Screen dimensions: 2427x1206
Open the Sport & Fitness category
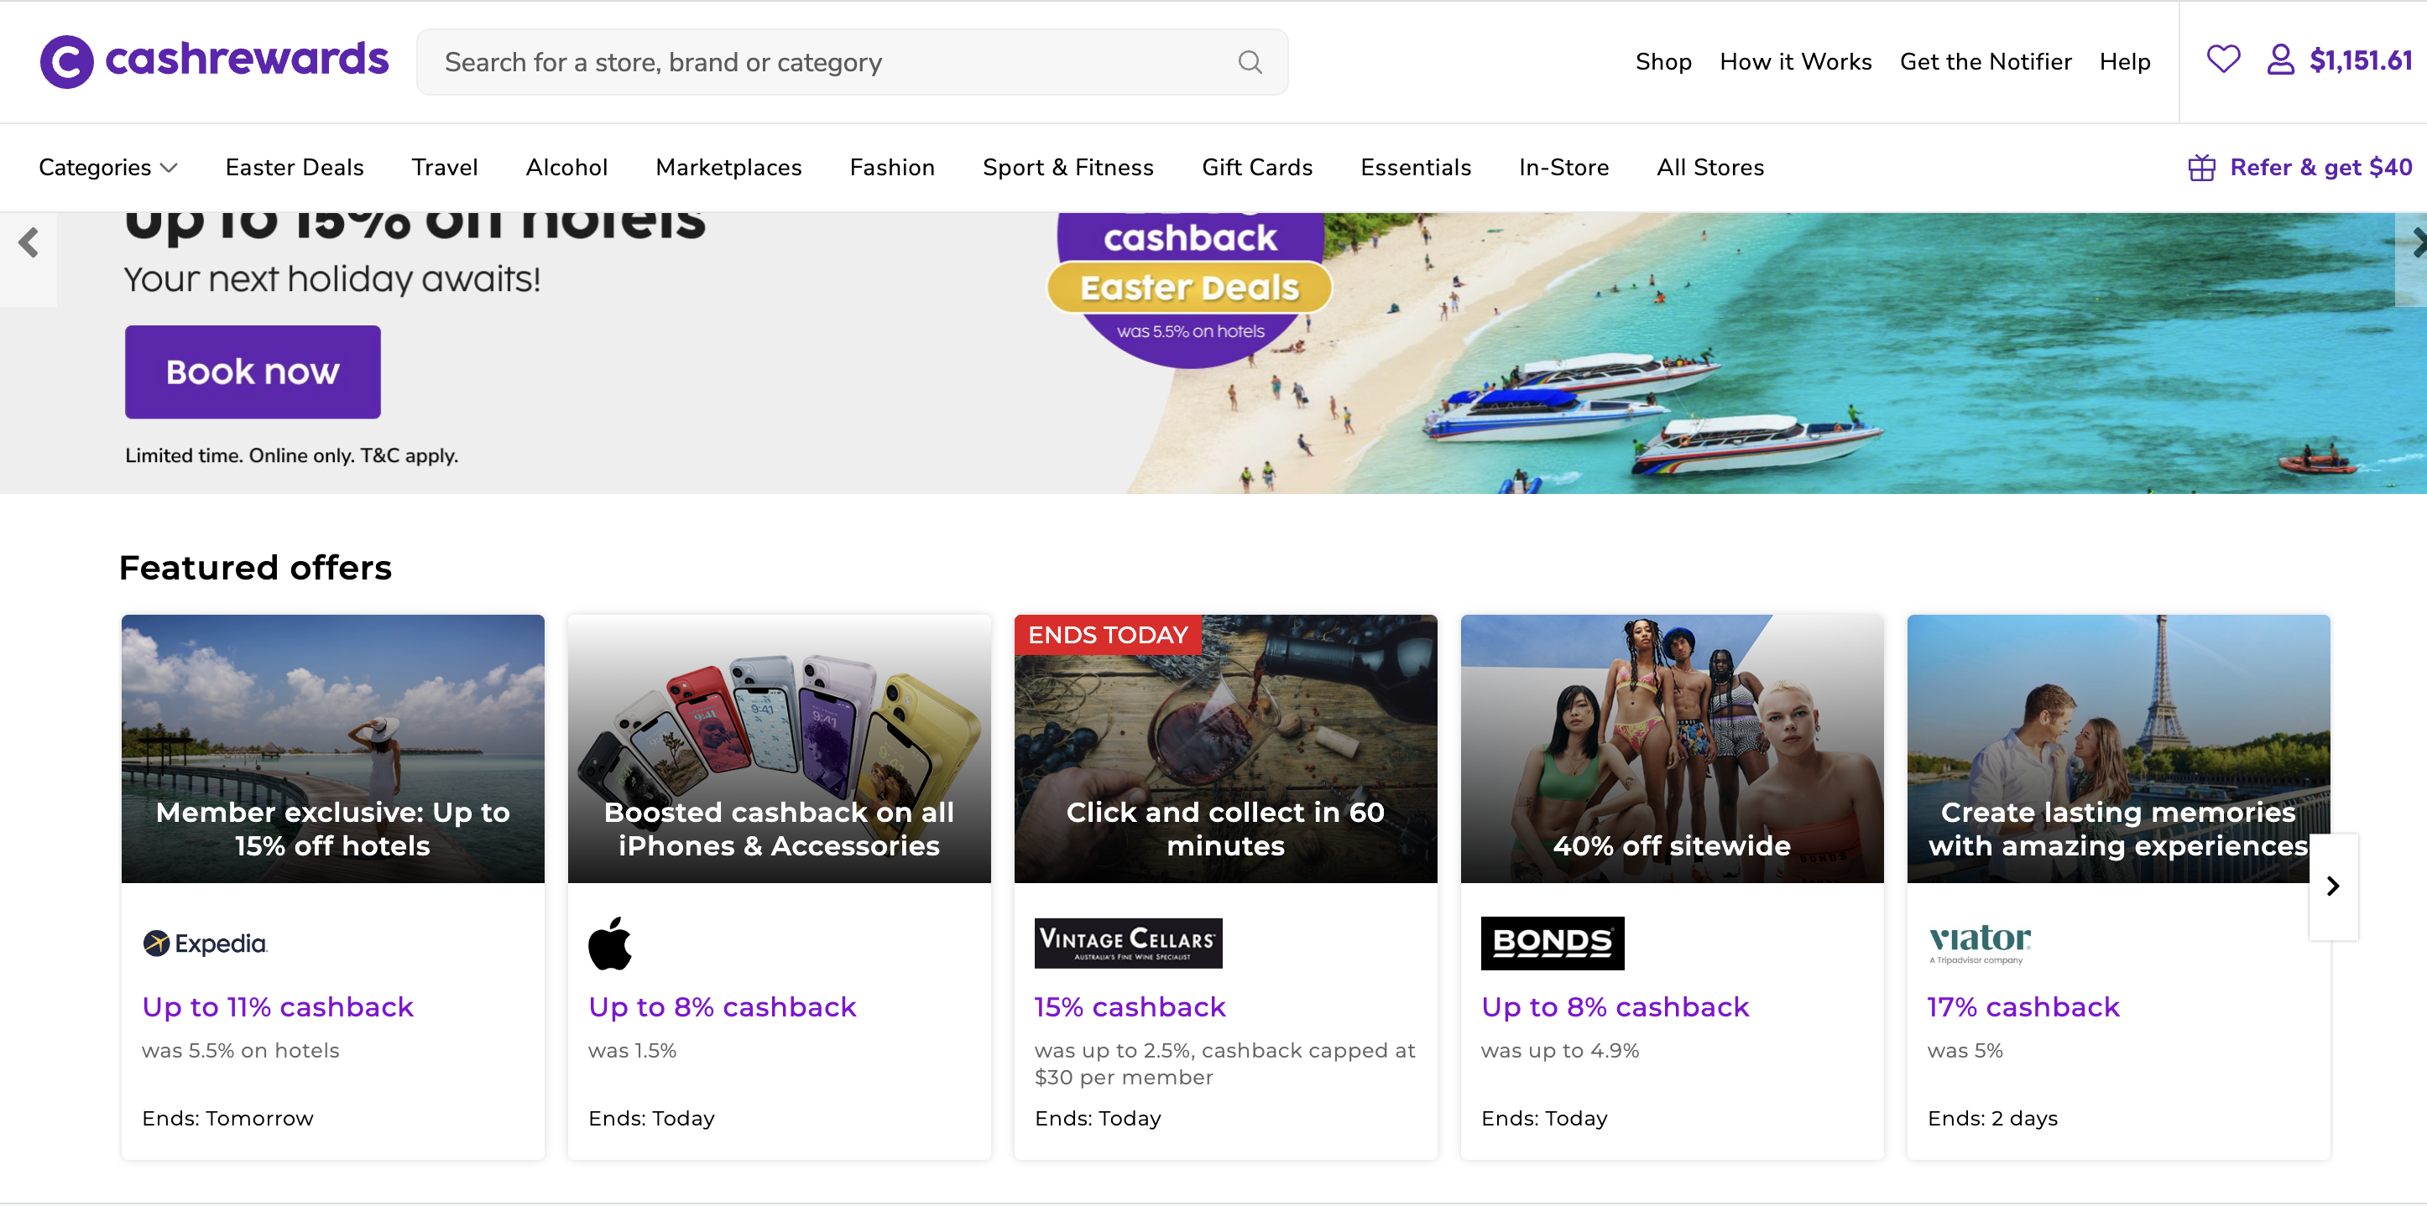(x=1067, y=168)
